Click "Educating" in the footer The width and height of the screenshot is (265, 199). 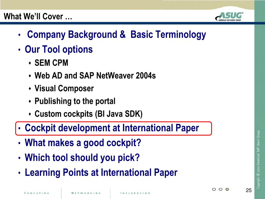(x=37, y=193)
